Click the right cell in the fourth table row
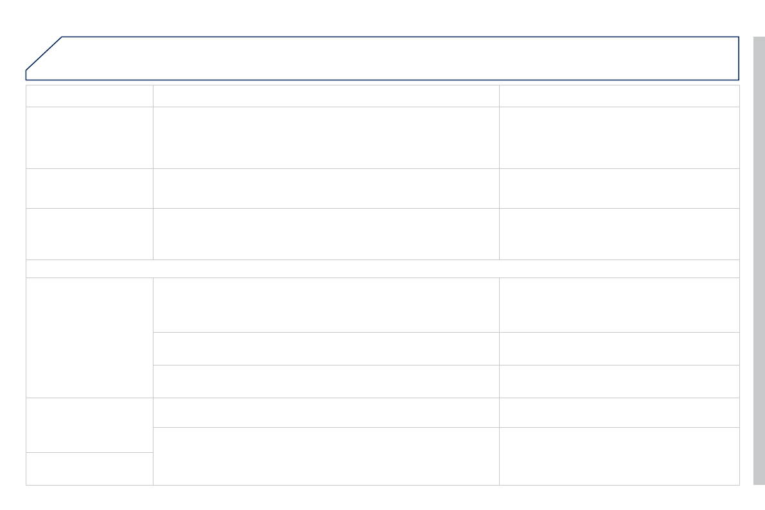 619,234
